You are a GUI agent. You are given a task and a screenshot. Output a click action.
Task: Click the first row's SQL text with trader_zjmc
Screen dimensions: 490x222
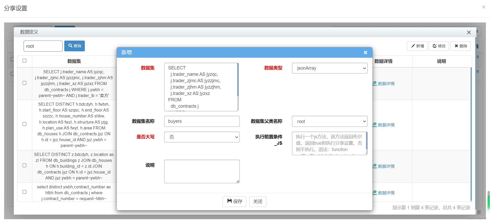click(74, 84)
